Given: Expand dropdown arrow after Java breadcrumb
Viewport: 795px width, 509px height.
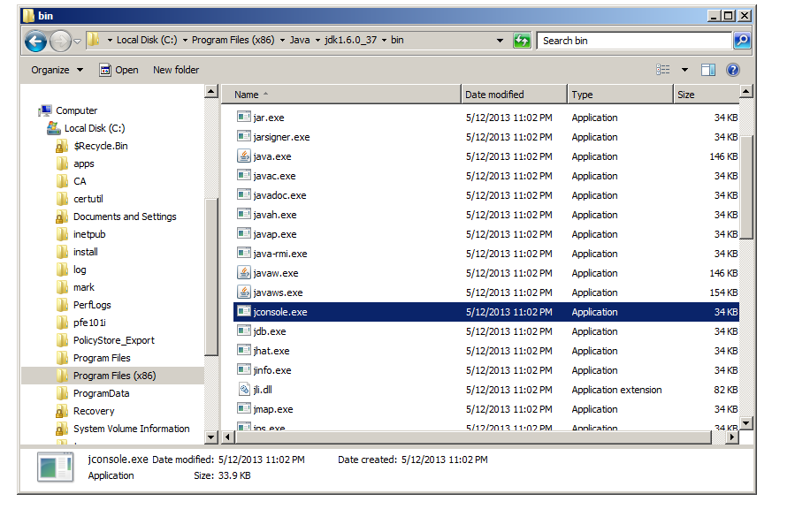Looking at the screenshot, I should coord(317,40).
